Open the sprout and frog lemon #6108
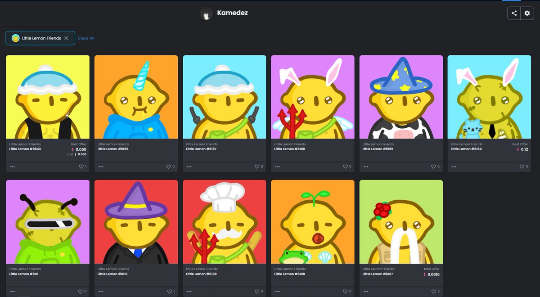 (312, 221)
